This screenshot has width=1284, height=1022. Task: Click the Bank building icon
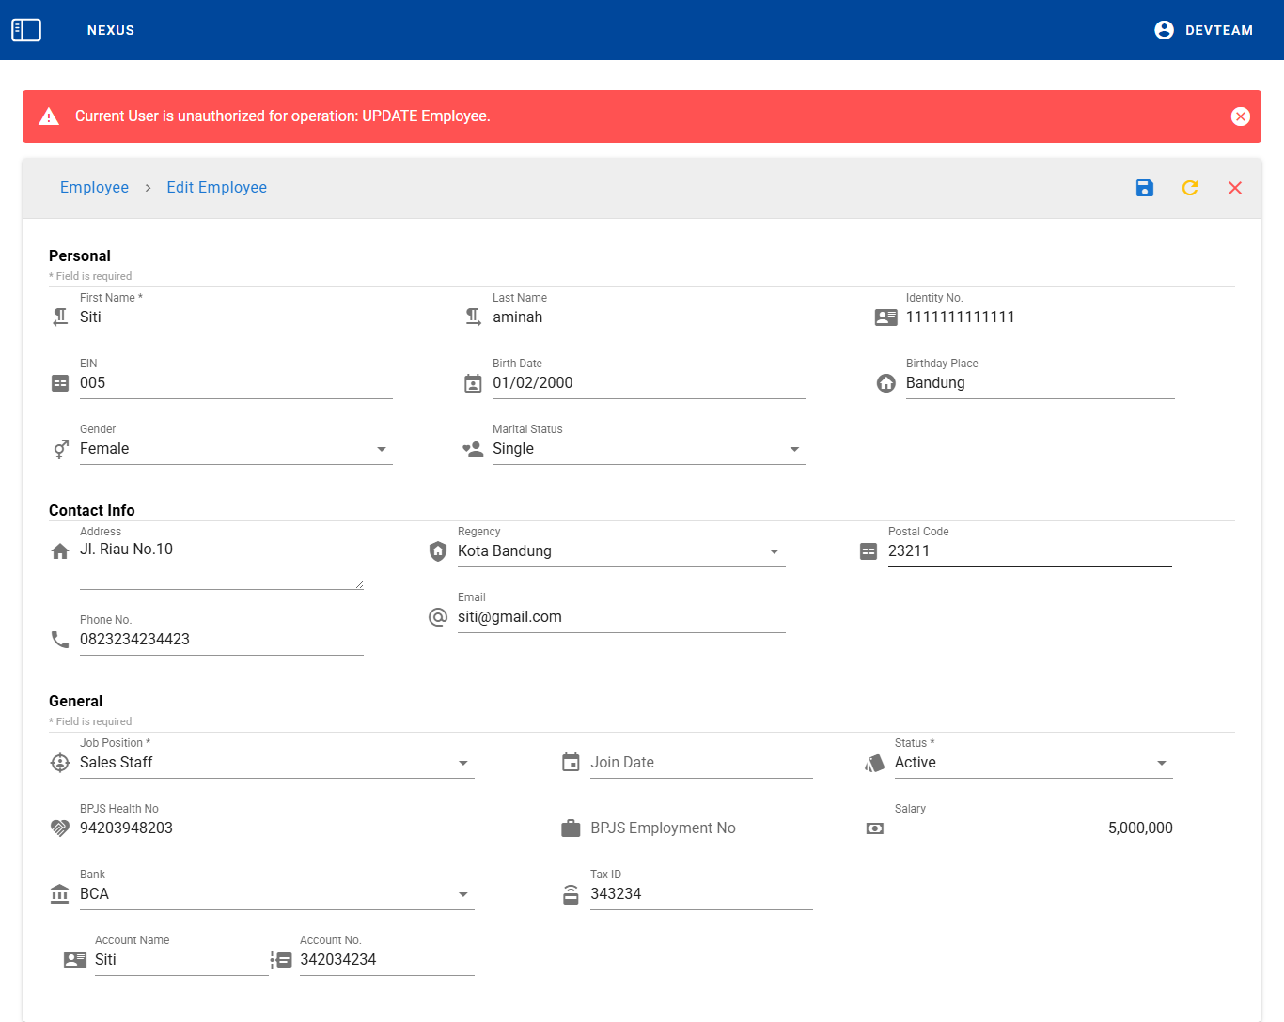(x=60, y=894)
